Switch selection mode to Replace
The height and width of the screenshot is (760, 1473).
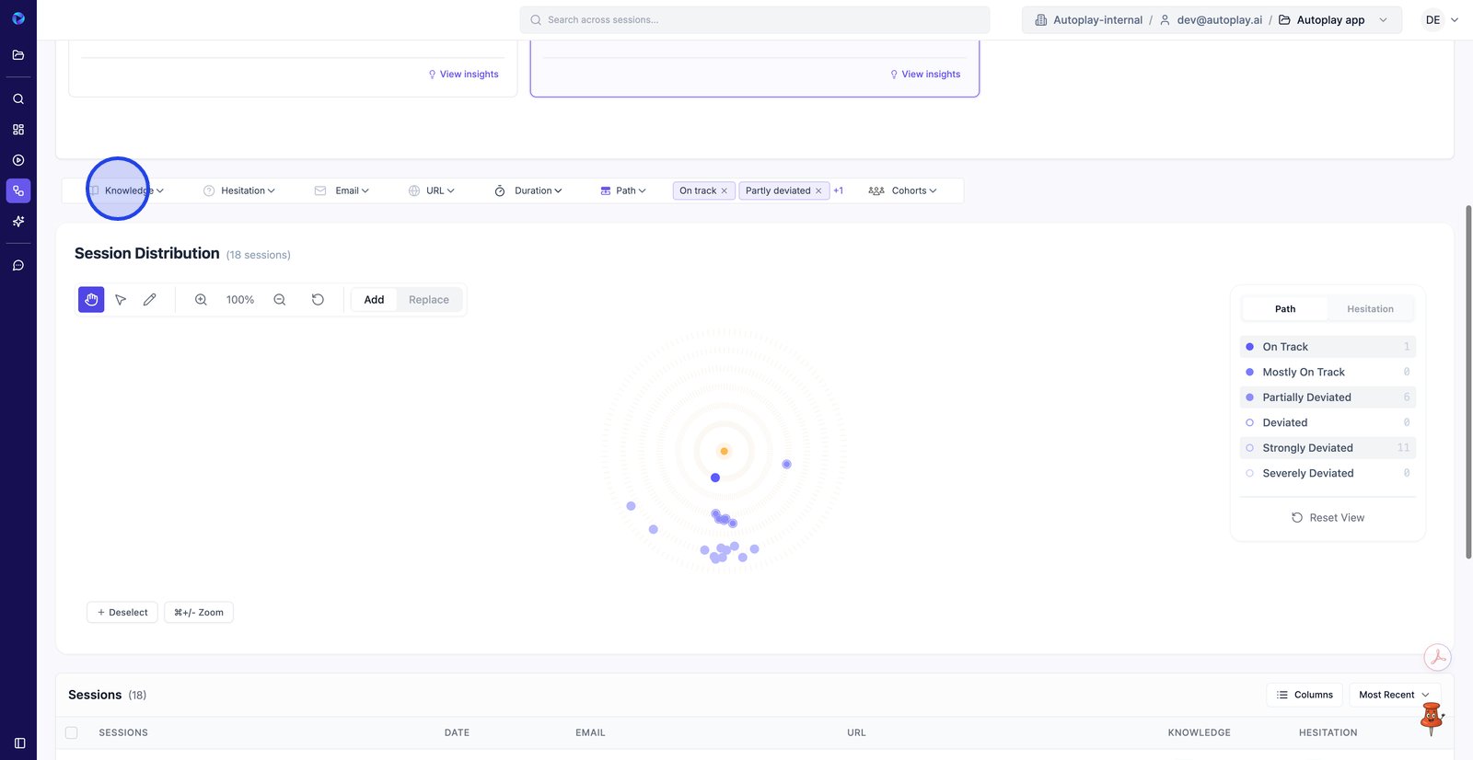tap(428, 300)
